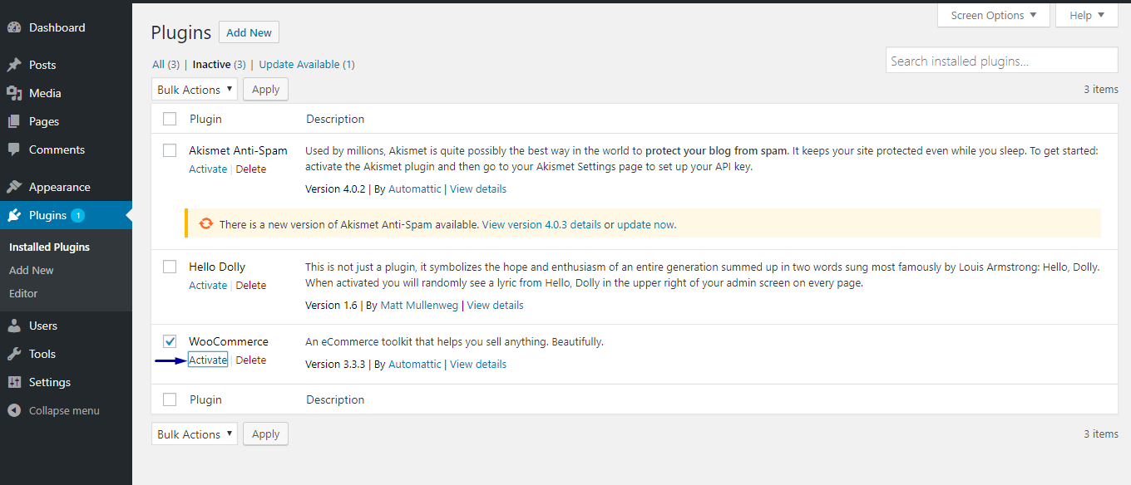1131x485 pixels.
Task: Click the bottom Apply button
Action: (x=265, y=434)
